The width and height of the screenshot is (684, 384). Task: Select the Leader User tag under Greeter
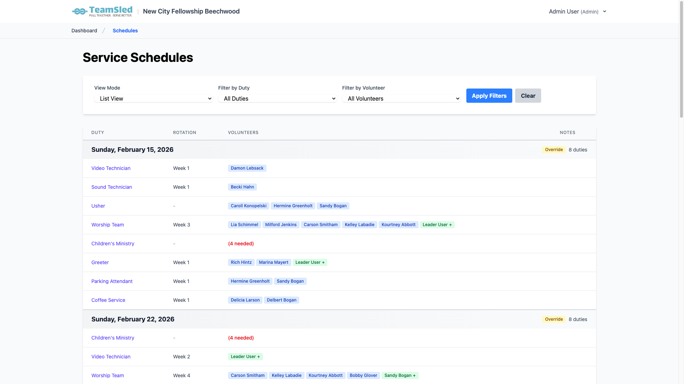click(310, 262)
